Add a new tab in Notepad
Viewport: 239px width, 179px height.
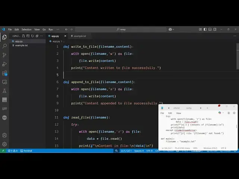(x=207, y=108)
